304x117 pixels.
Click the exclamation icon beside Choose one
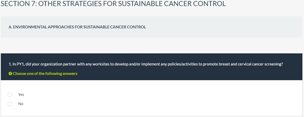[x=10, y=74]
